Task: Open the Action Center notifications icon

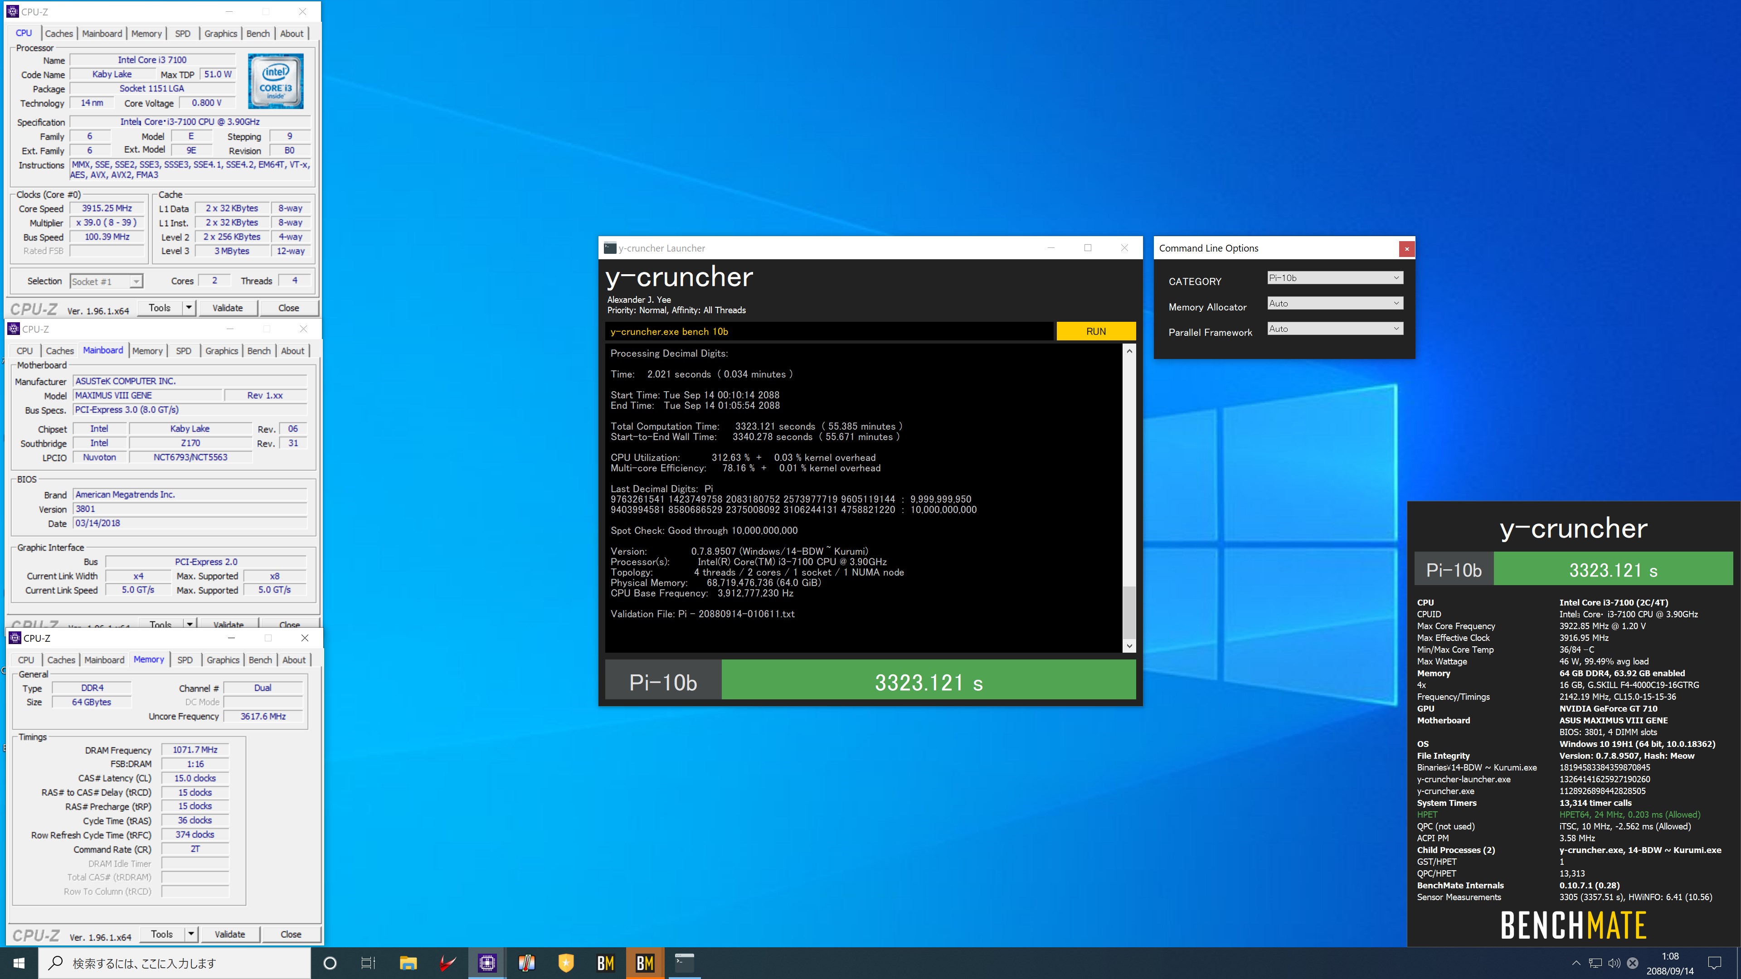Action: [x=1715, y=963]
